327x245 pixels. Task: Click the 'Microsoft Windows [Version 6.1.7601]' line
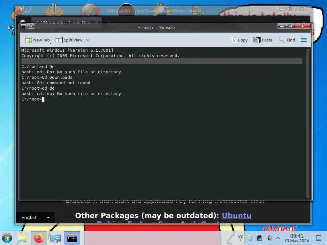point(67,50)
